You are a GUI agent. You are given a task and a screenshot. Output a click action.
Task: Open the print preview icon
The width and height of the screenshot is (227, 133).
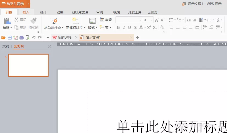(x=27, y=38)
